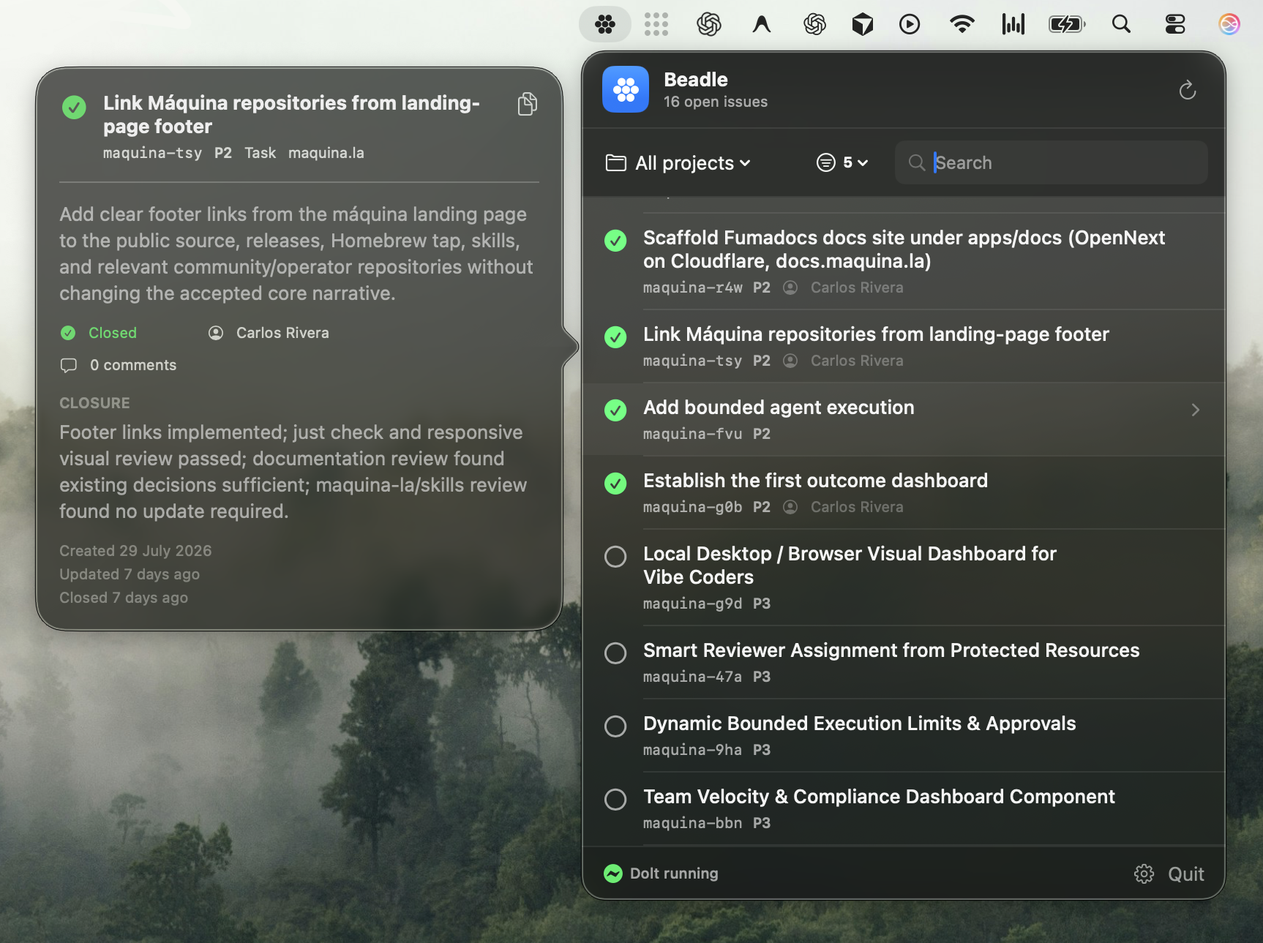1263x943 pixels.
Task: Mark Smart Reviewer Assignment issue complete
Action: pos(615,653)
